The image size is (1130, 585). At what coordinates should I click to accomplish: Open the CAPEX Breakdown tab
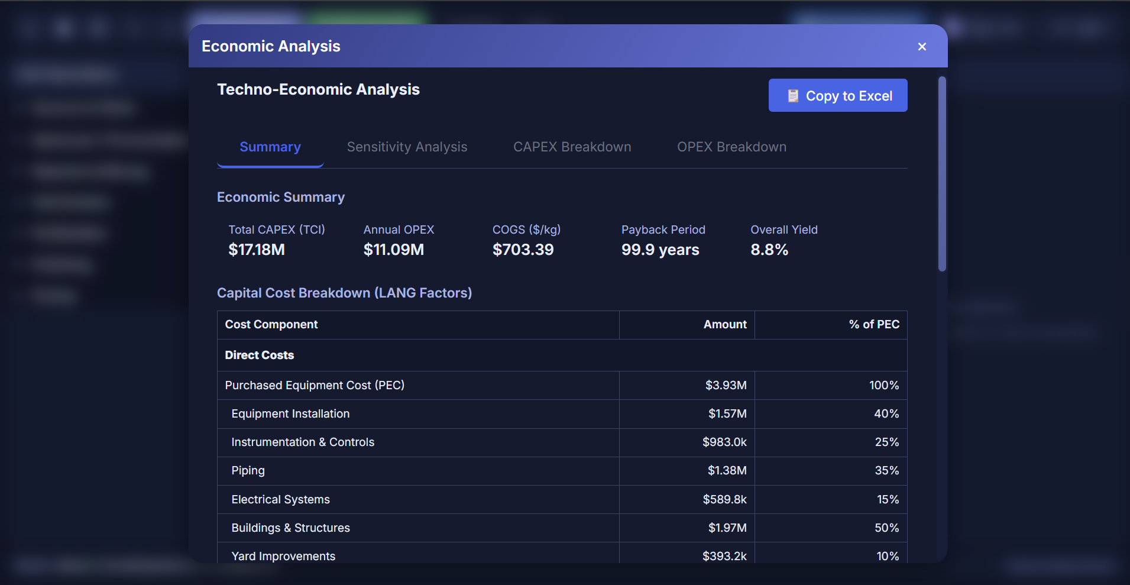(x=572, y=147)
